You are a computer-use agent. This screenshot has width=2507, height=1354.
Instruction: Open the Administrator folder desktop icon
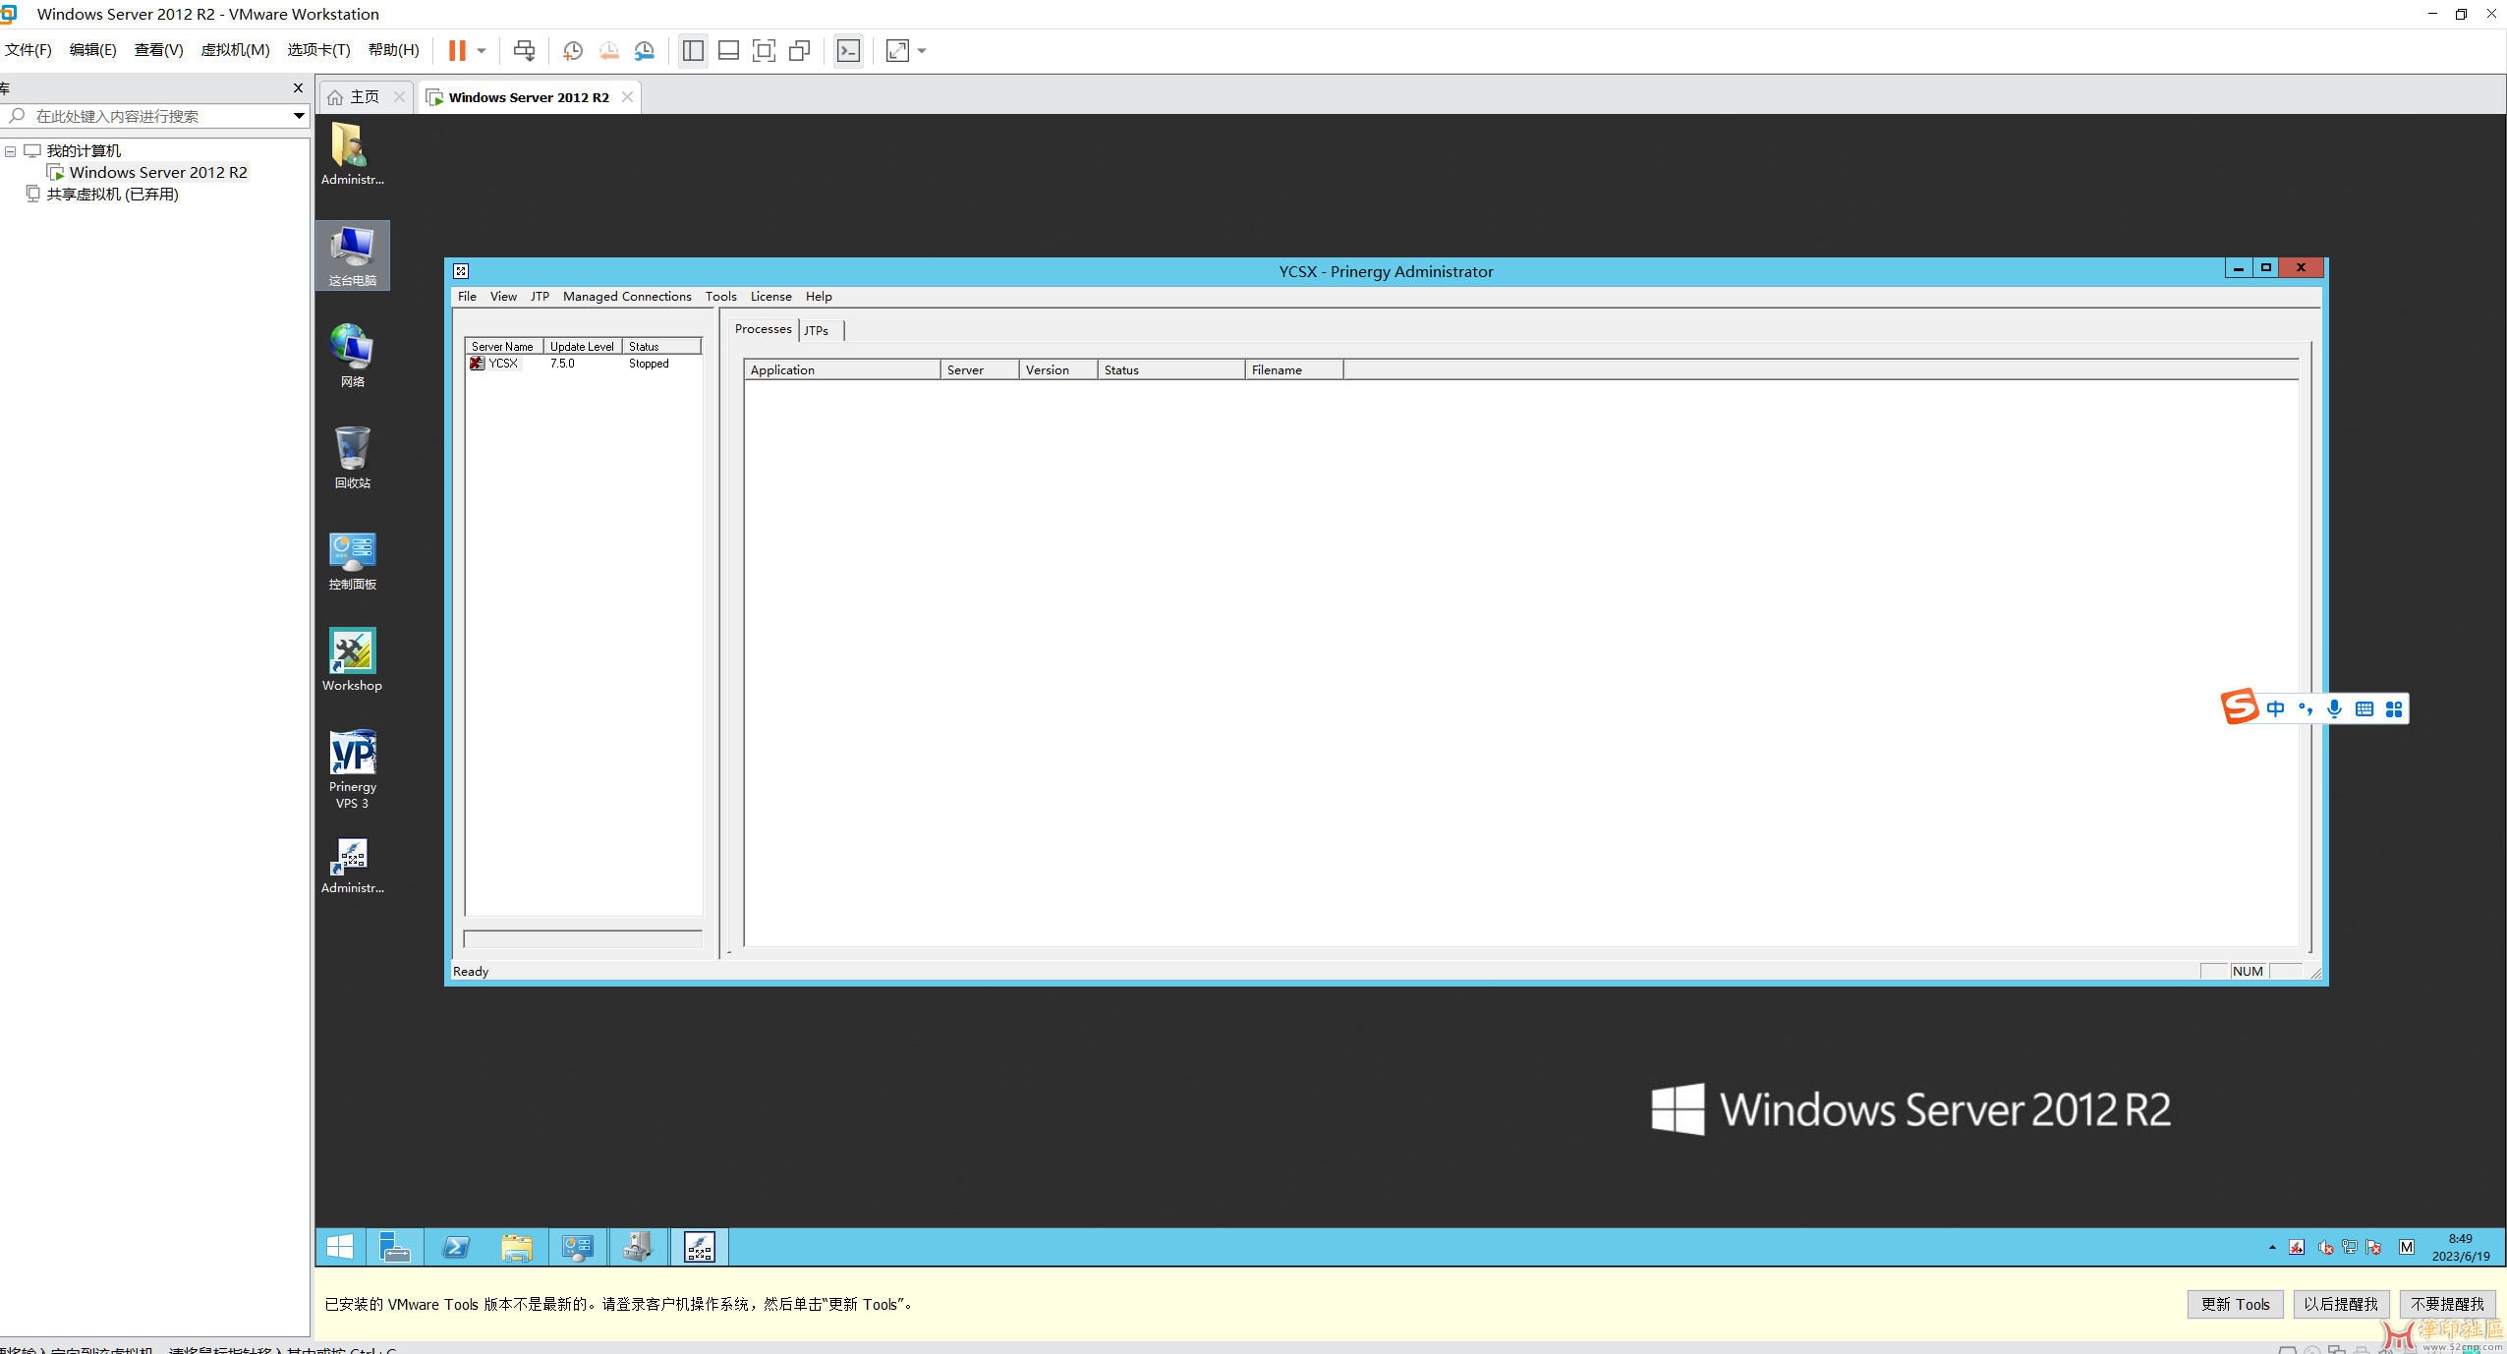pyautogui.click(x=352, y=153)
